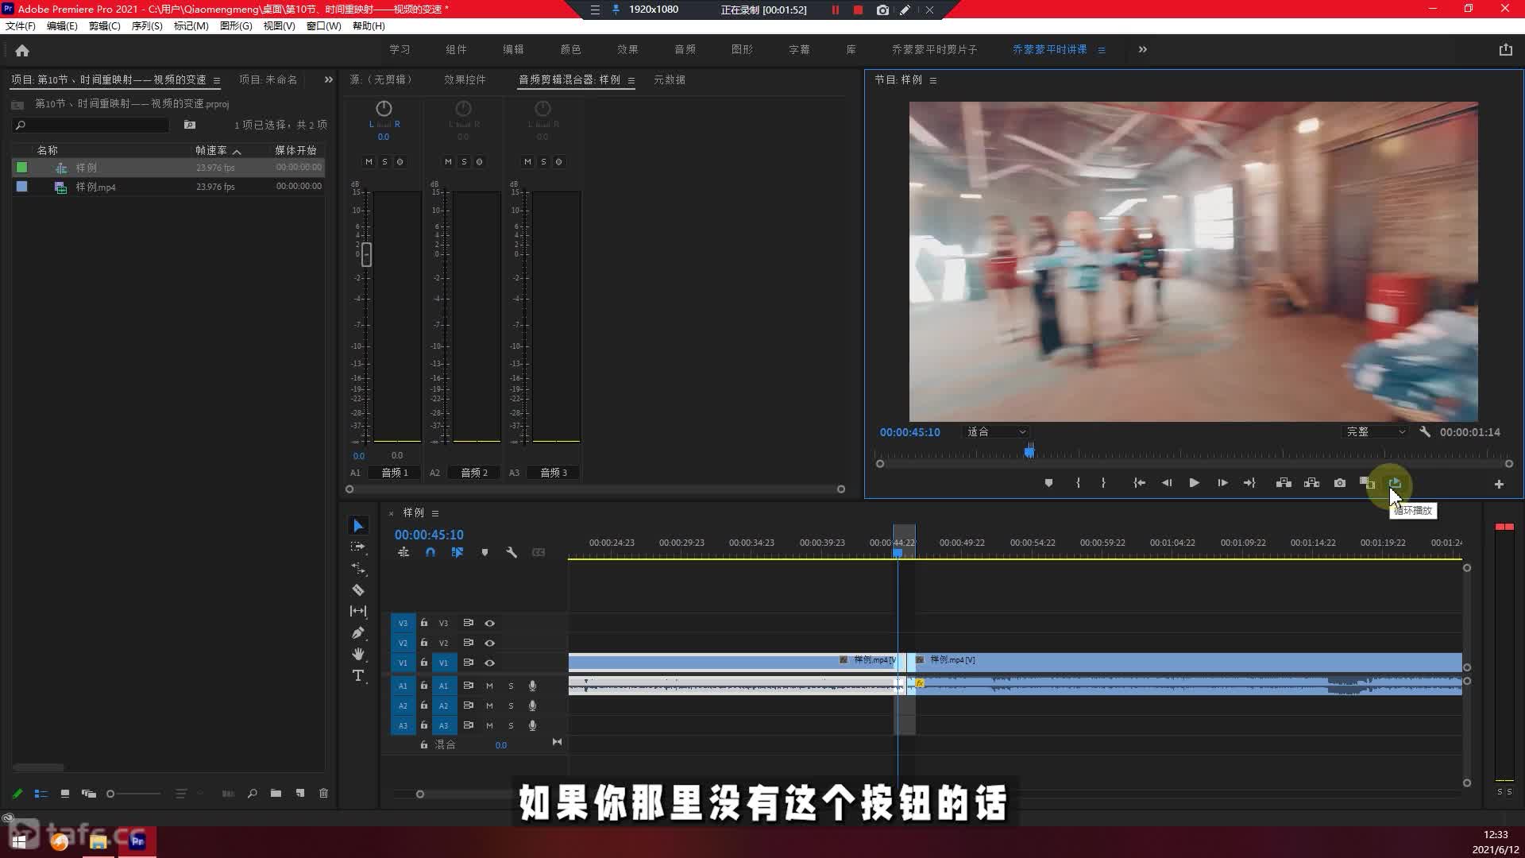Click Add Marker in program monitor

click(1048, 483)
